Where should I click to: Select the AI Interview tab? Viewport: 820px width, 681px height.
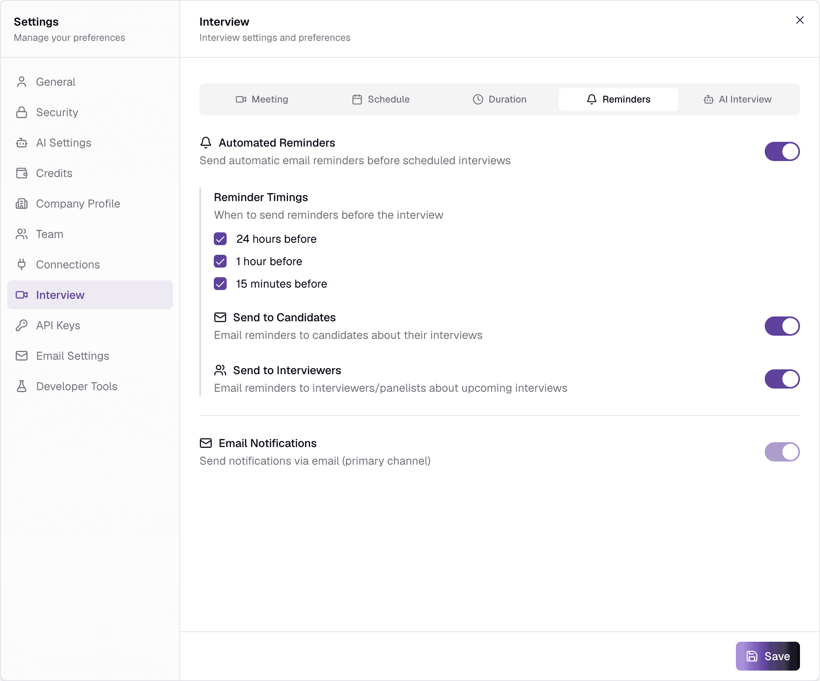738,99
